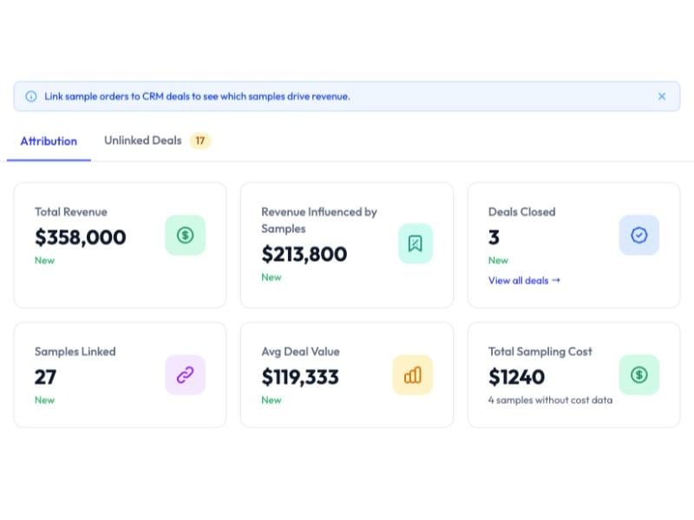
Task: Click the New label under Total Revenue
Action: click(x=44, y=260)
